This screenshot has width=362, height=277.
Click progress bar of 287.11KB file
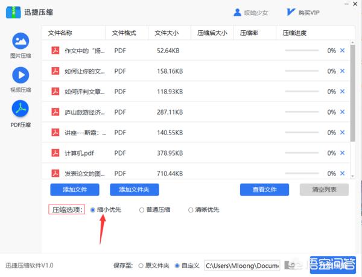point(302,112)
